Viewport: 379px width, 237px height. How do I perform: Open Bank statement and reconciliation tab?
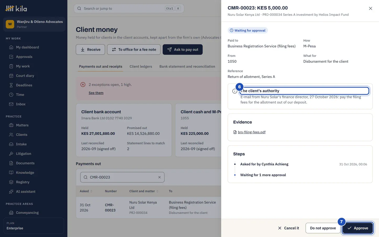point(187,67)
